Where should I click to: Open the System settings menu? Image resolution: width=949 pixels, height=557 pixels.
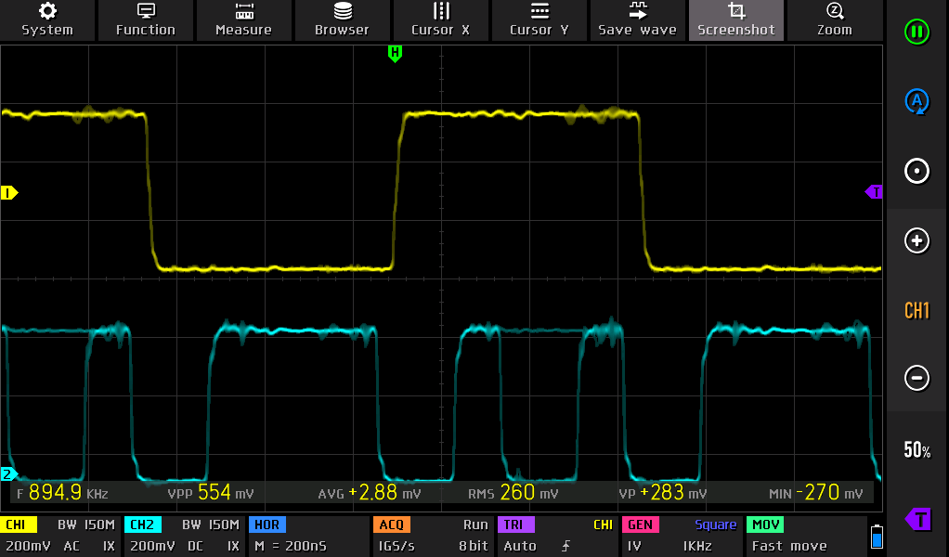[47, 19]
